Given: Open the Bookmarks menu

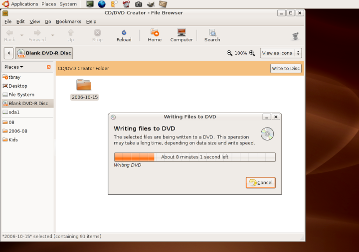Looking at the screenshot, I should click(x=68, y=21).
